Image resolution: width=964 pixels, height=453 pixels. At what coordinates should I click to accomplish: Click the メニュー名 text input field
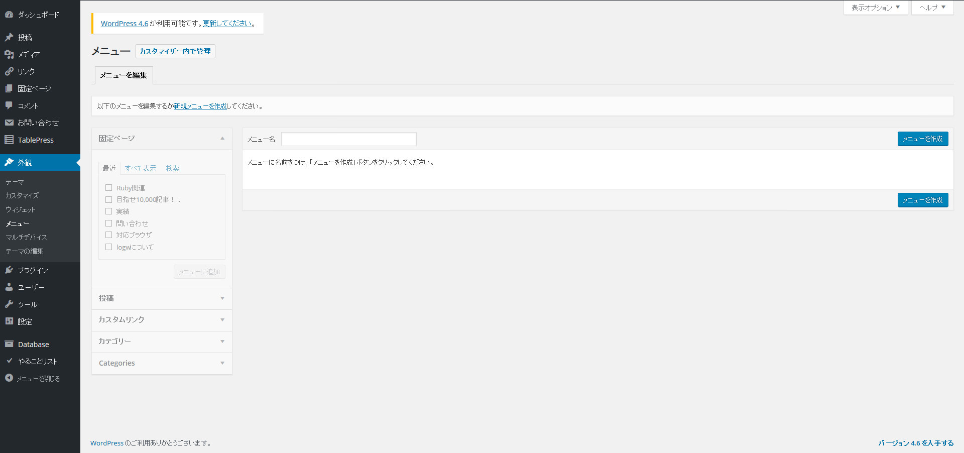(x=348, y=139)
